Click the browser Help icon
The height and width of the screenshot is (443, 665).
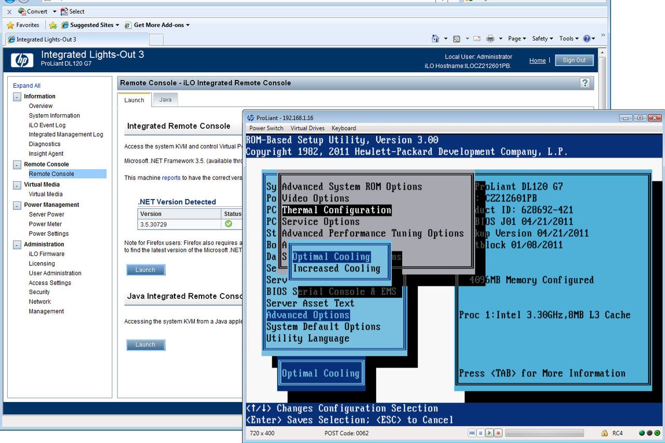(x=587, y=38)
